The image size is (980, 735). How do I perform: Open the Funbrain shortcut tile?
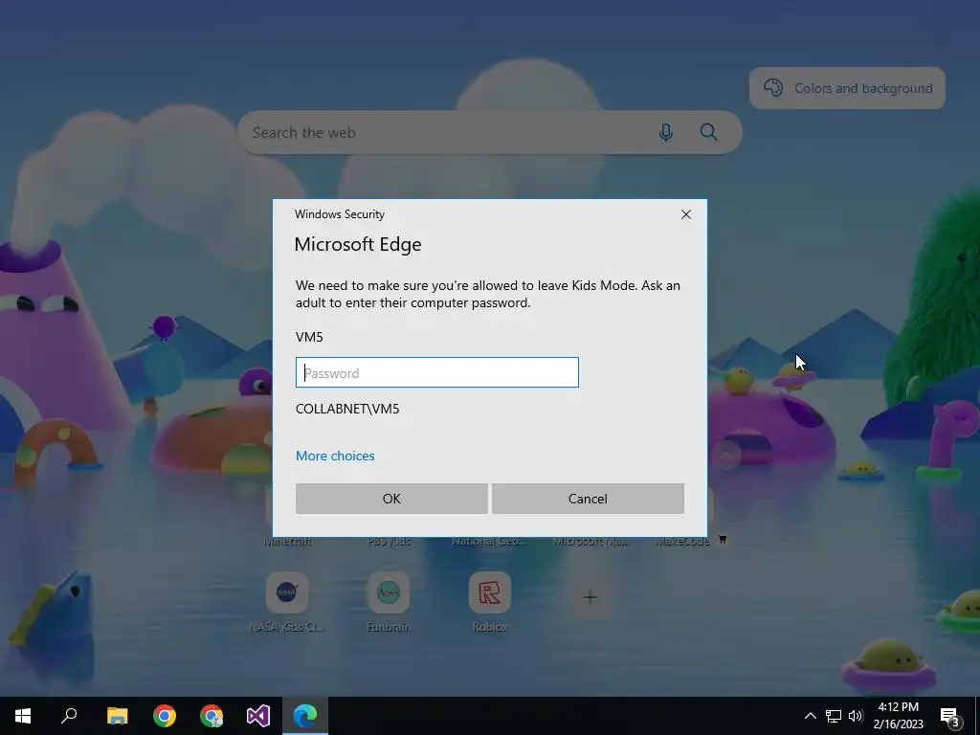[389, 592]
